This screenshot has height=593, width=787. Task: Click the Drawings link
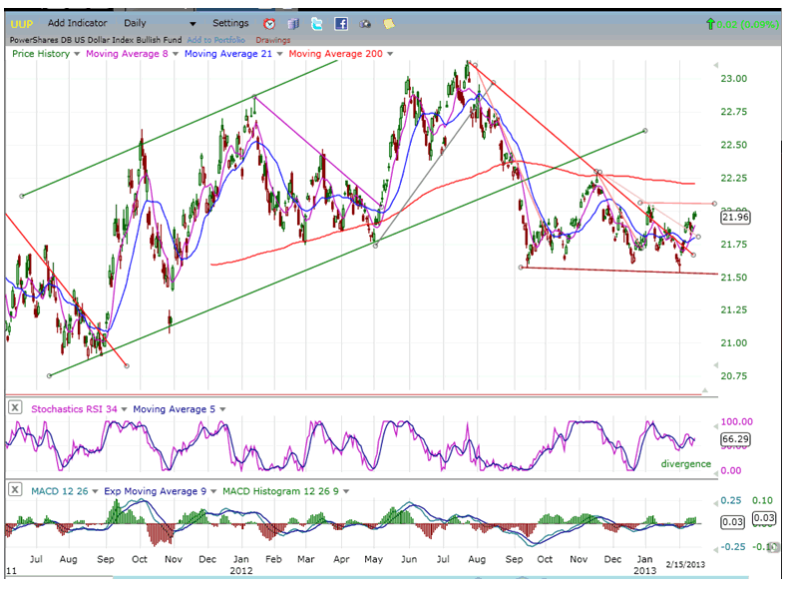coord(272,40)
